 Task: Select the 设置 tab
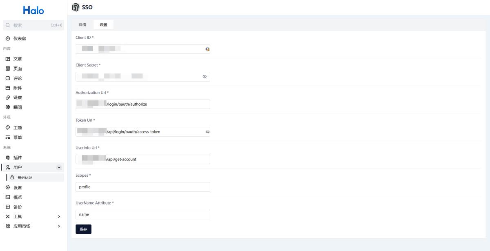103,25
